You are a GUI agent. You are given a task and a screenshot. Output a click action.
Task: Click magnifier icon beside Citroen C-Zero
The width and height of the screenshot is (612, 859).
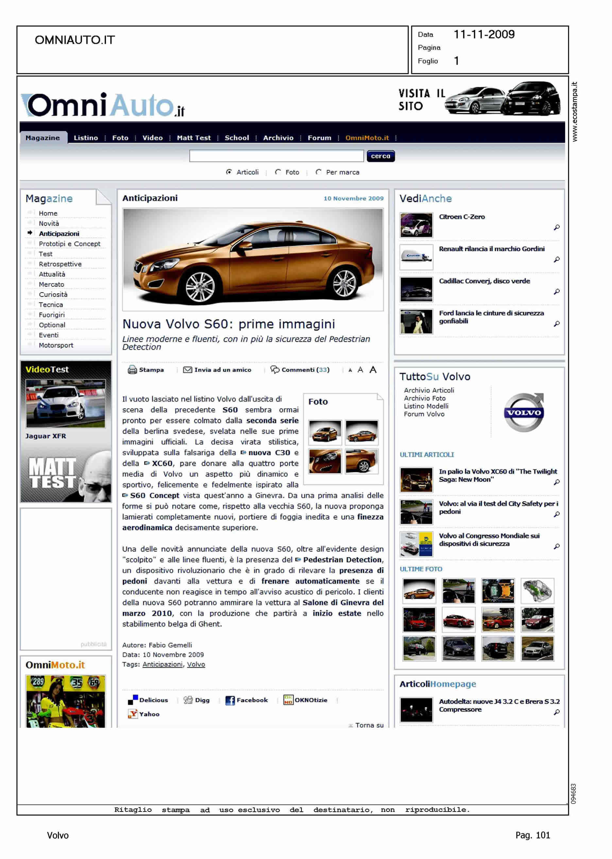tap(556, 227)
